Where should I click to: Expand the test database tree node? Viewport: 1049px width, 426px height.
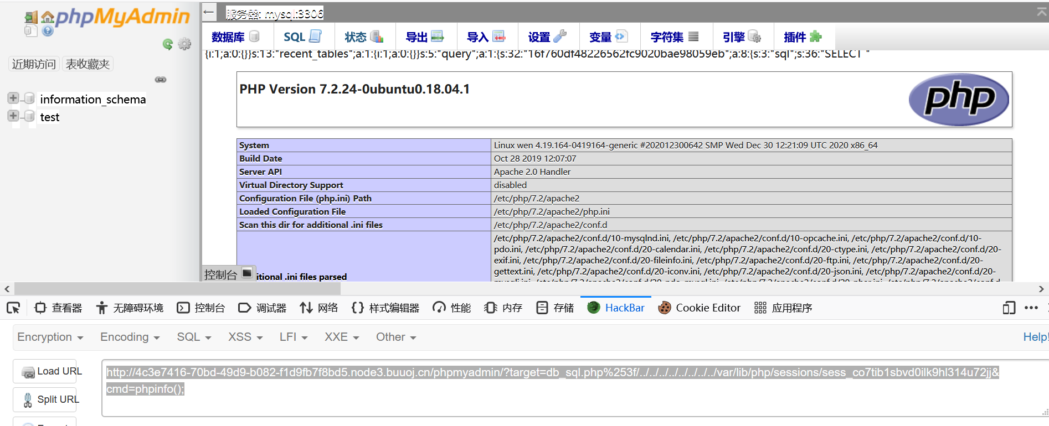point(13,116)
